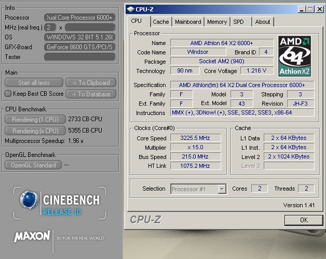Click the Core Speed value 3225.5 MHz

195,138
